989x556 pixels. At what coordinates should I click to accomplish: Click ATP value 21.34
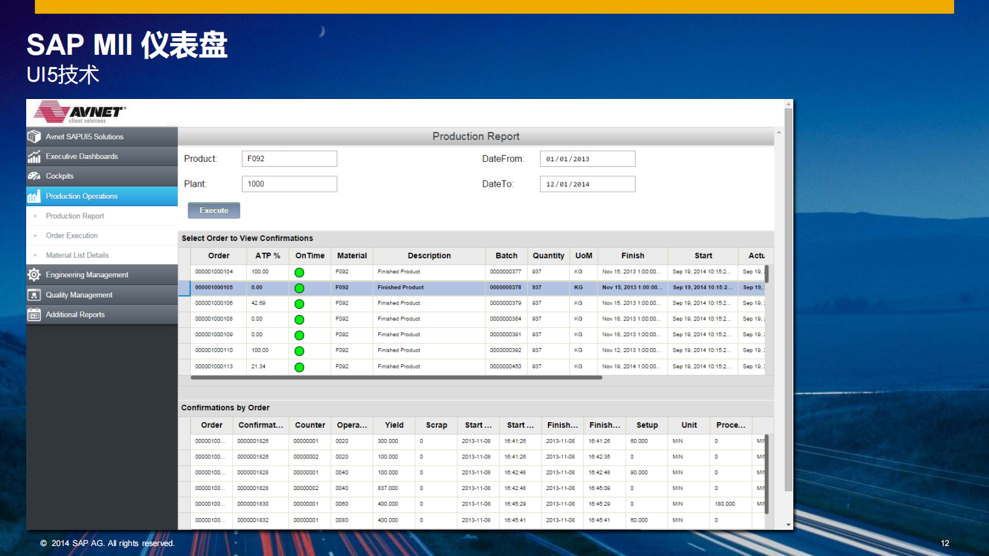click(258, 367)
